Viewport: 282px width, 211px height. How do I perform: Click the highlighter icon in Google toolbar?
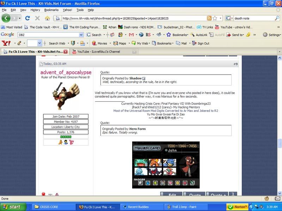pos(248,34)
